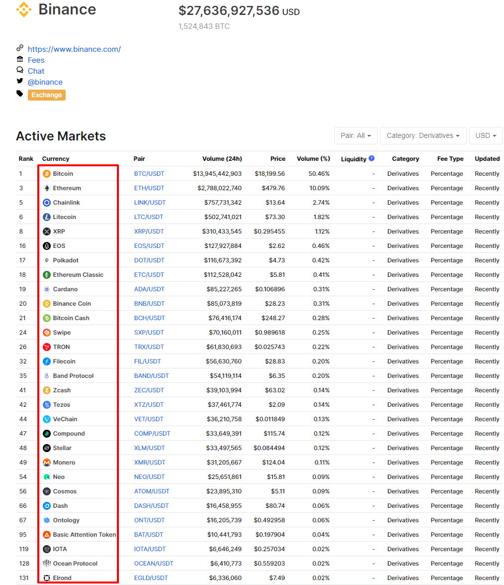Click the VeChain logo icon
The image size is (504, 585).
(x=47, y=419)
